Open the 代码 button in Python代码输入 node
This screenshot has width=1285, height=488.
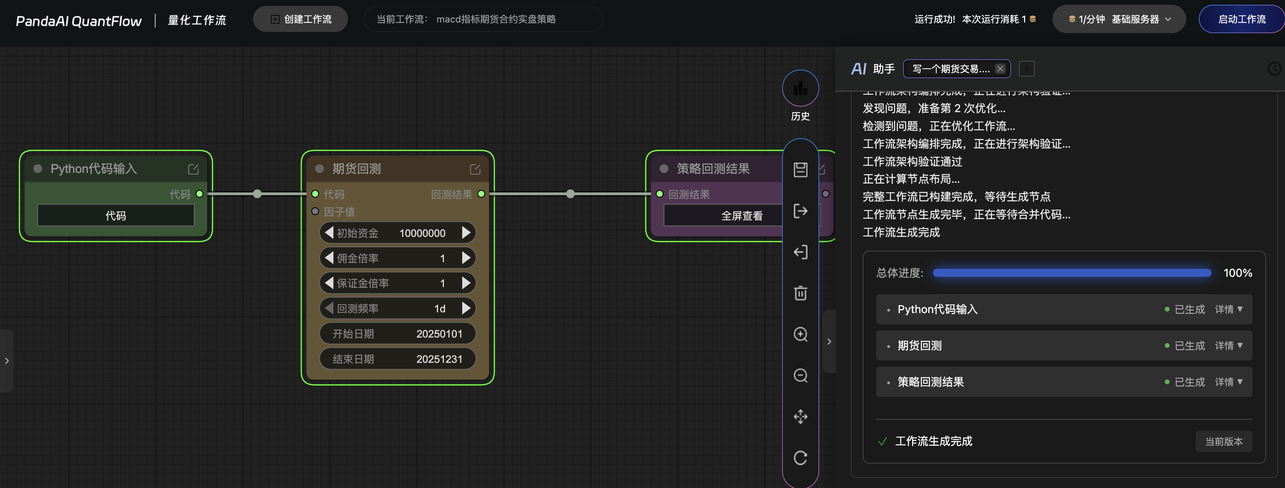pyautogui.click(x=116, y=216)
